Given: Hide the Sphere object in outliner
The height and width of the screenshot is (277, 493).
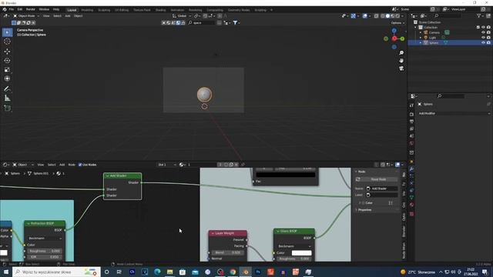Looking at the screenshot, I should tap(483, 42).
